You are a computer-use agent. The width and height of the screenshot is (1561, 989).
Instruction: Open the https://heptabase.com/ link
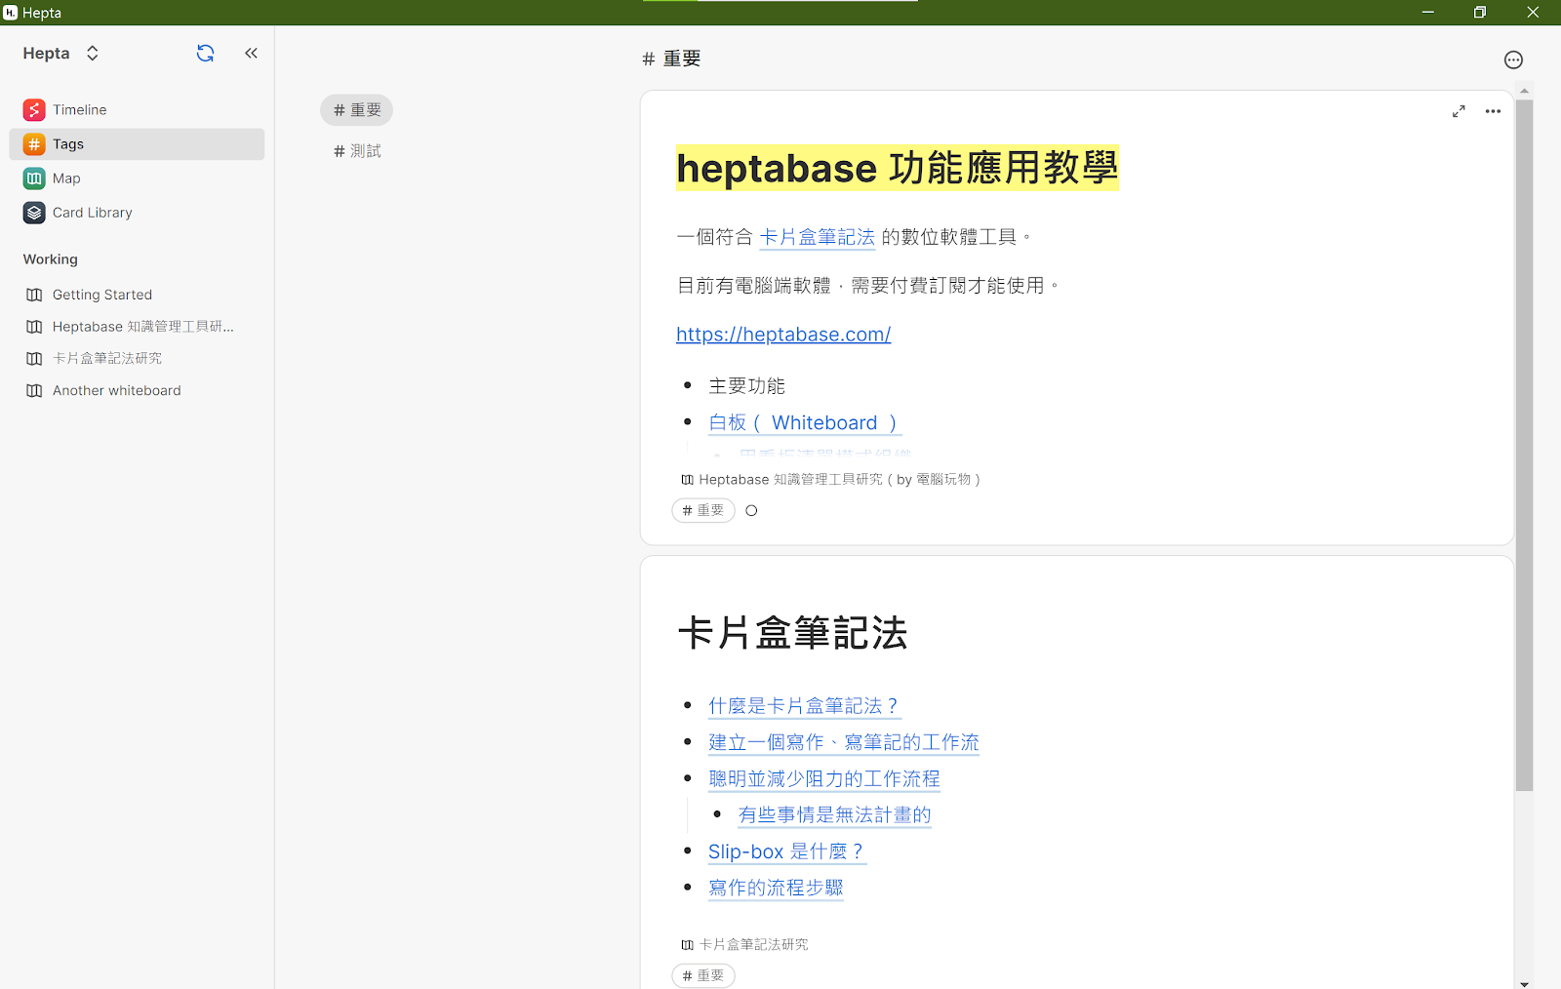tap(783, 335)
